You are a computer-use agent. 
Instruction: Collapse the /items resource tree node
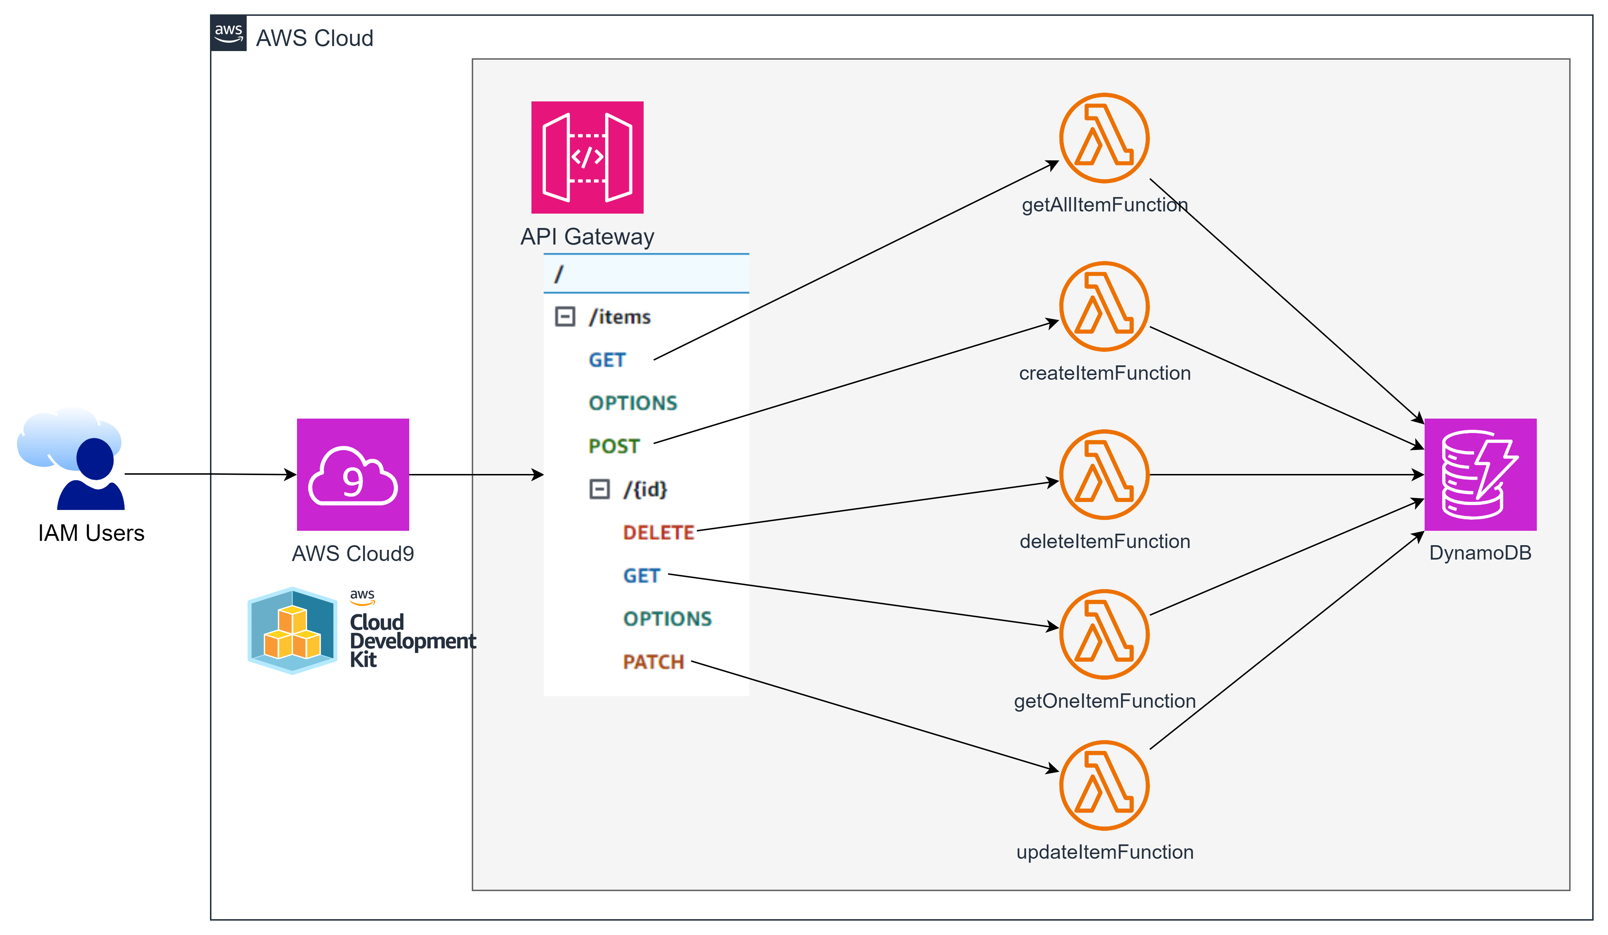[x=565, y=316]
